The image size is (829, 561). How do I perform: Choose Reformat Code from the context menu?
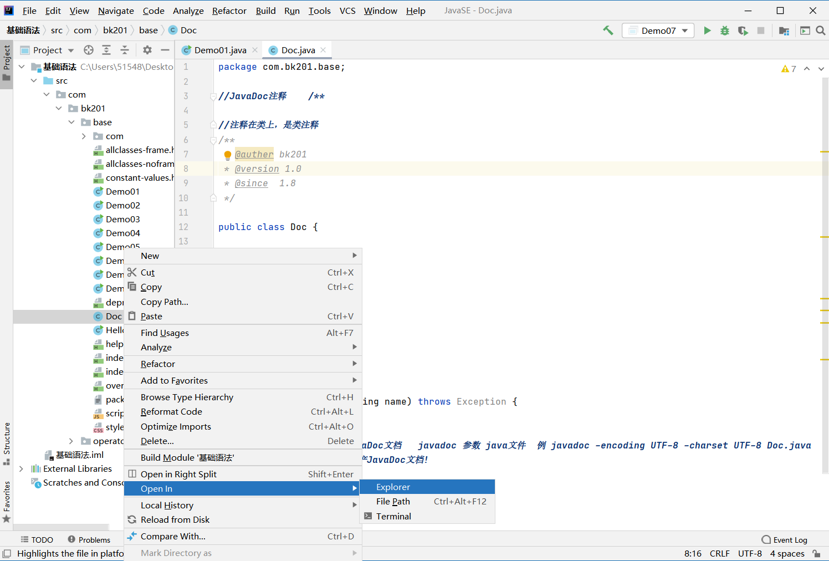(243, 411)
